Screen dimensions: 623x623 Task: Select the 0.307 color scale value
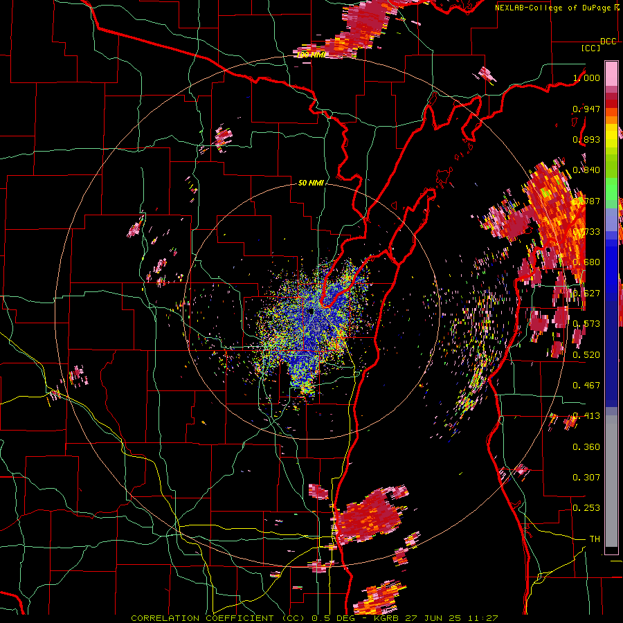point(586,478)
